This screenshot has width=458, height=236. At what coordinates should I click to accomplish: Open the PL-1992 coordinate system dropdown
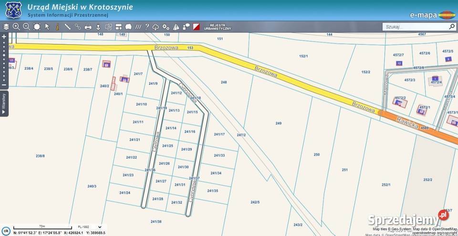click(x=89, y=227)
